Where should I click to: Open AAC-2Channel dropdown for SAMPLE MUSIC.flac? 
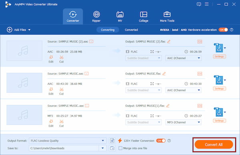(183, 90)
